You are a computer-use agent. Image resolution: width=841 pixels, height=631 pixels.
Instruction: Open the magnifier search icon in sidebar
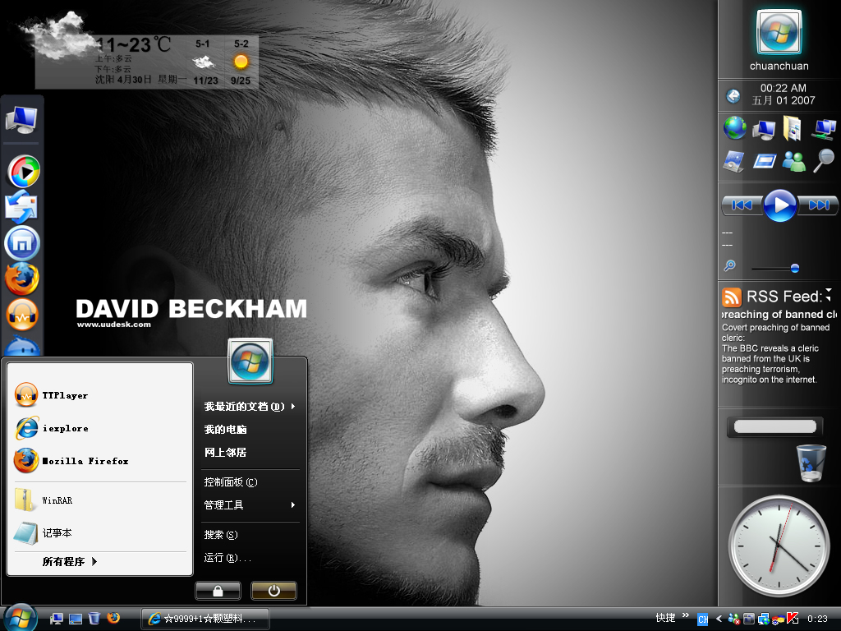click(824, 160)
